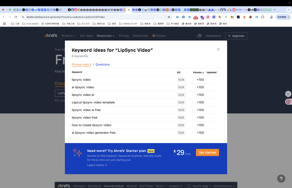Click the purple TDK extension icon

tap(214, 17)
